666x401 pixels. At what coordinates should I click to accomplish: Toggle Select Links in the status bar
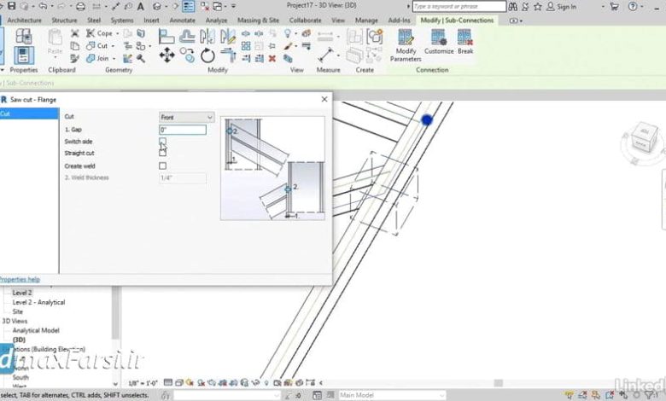[570, 395]
